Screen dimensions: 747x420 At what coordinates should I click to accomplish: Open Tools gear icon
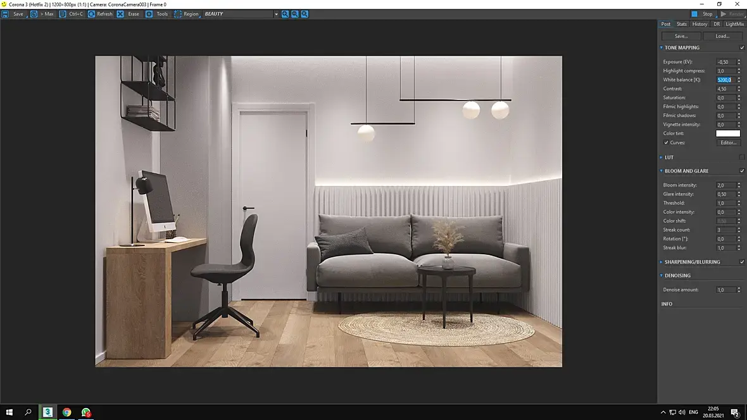149,14
